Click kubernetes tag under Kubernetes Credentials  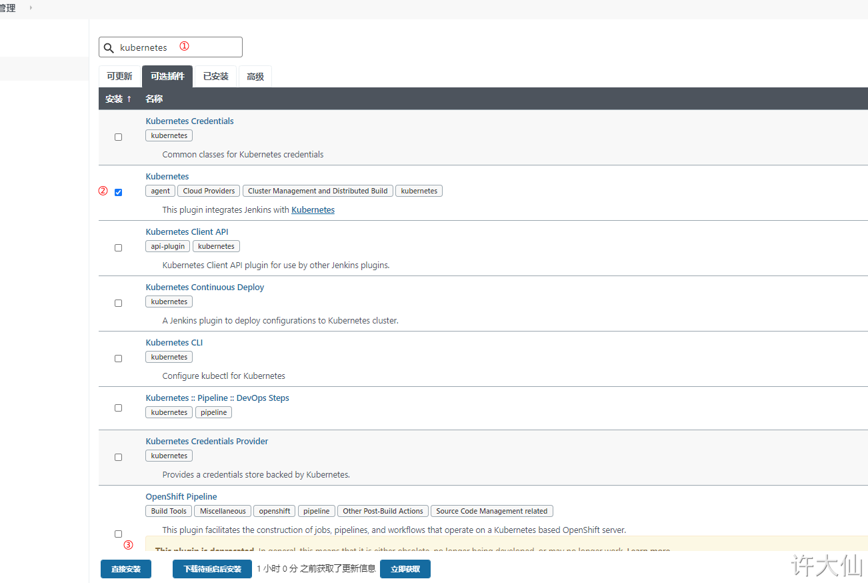click(169, 135)
